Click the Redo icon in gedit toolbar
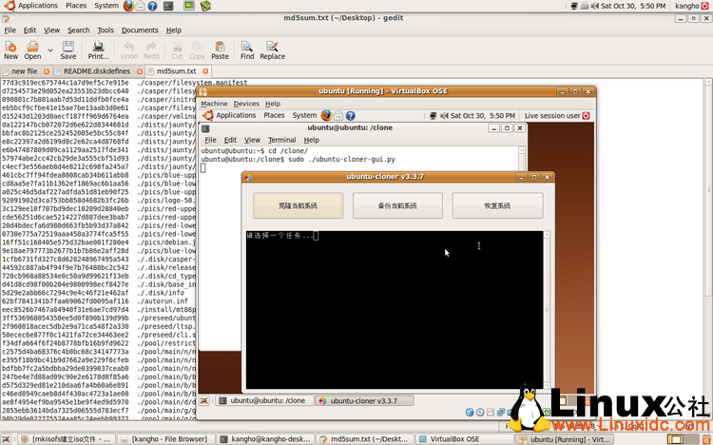 151,50
